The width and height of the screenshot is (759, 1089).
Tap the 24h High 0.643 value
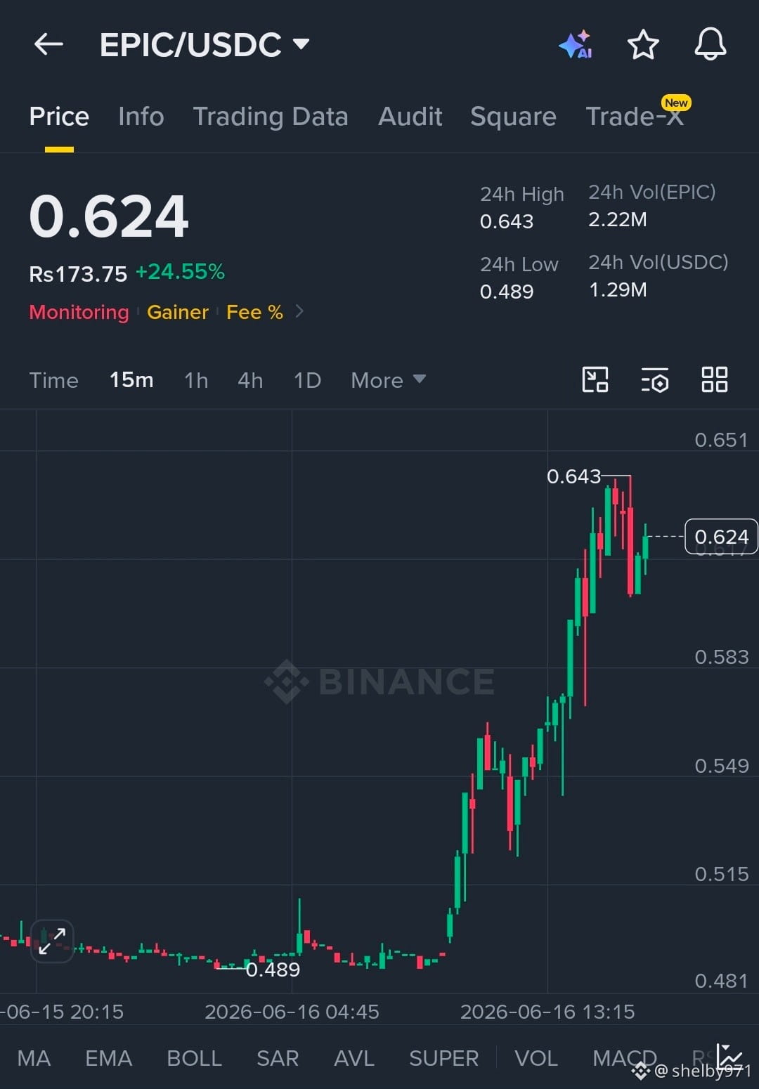click(x=507, y=221)
